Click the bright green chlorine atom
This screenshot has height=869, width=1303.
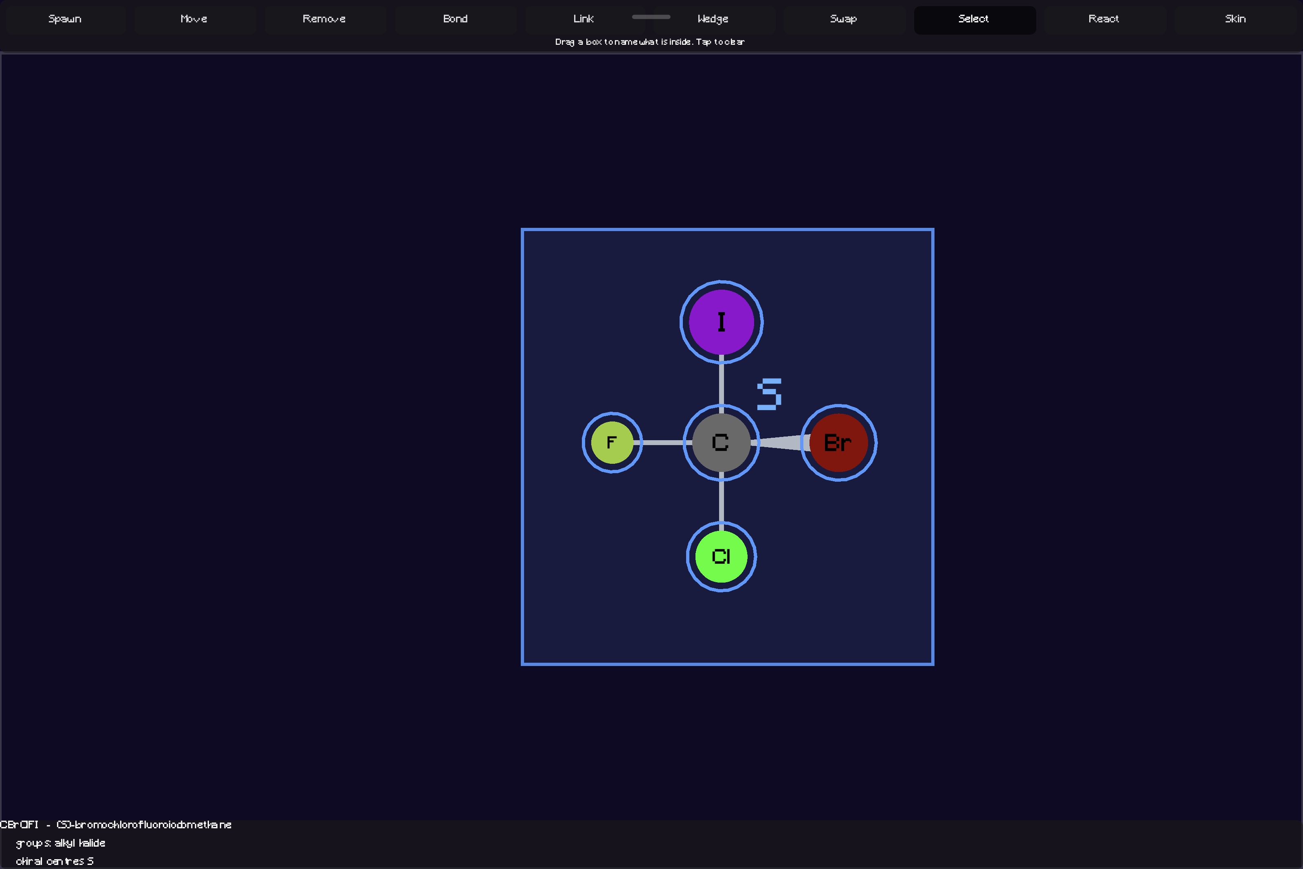[721, 557]
